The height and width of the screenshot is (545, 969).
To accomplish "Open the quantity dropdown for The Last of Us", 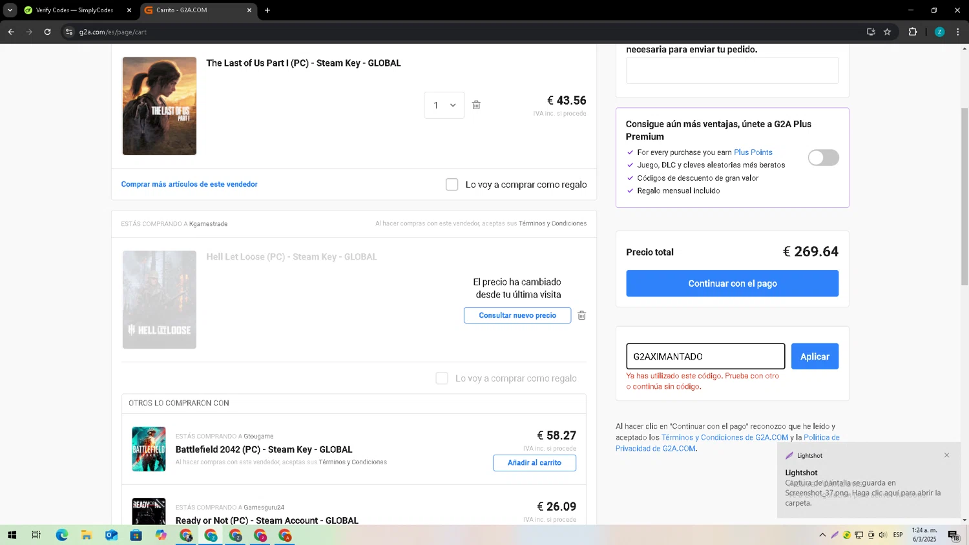I will 444,105.
